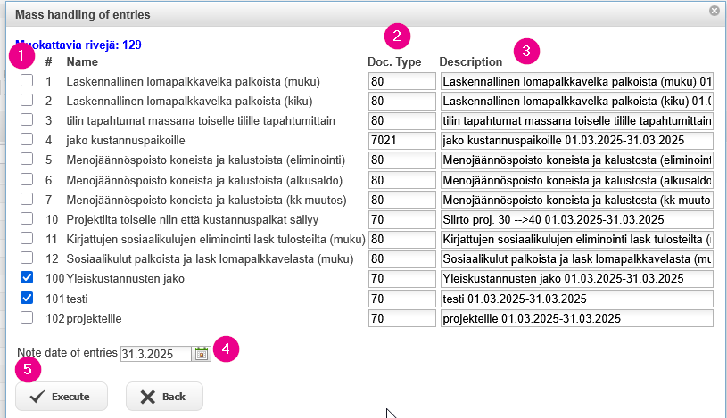The height and width of the screenshot is (418, 727).
Task: Click the Execute button
Action: [62, 397]
